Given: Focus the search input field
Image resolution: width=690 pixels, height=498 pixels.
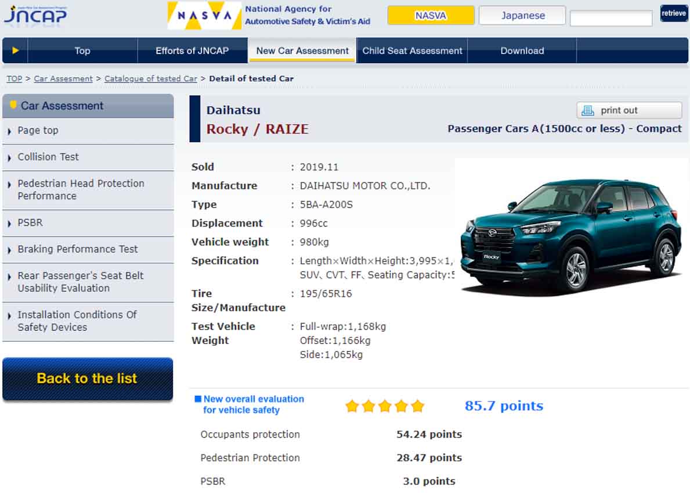Looking at the screenshot, I should 611,19.
